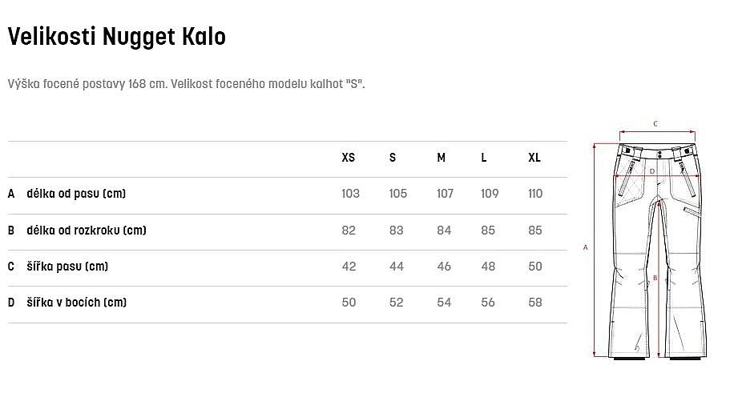734x393 pixels.
Task: Click the value 54 for M hip width
Action: click(444, 303)
